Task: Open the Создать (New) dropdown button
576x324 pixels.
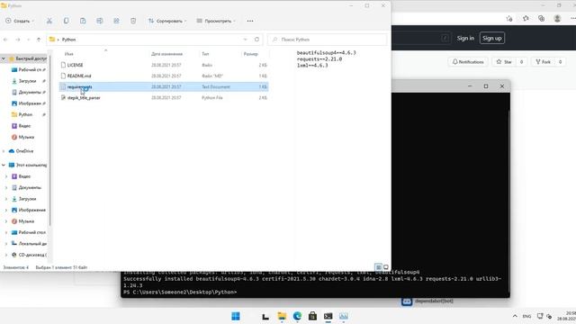Action: 20,21
